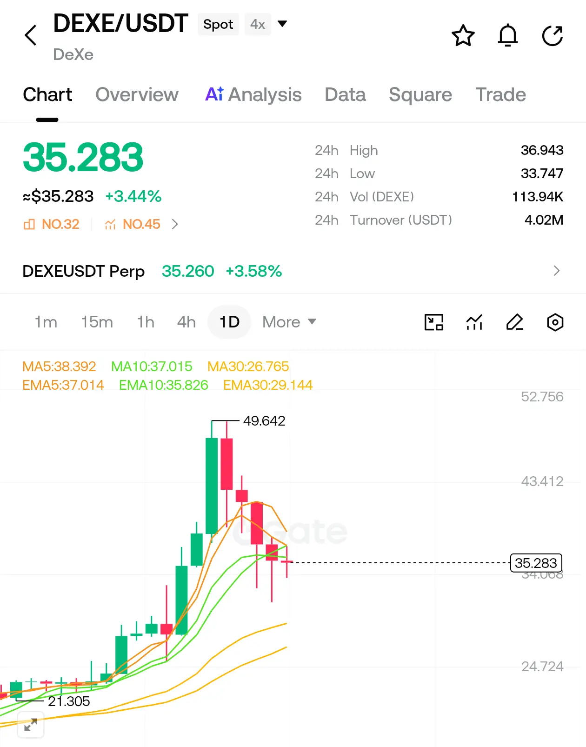The height and width of the screenshot is (747, 586).
Task: Tap the MA30:26.765 indicator label
Action: [248, 367]
